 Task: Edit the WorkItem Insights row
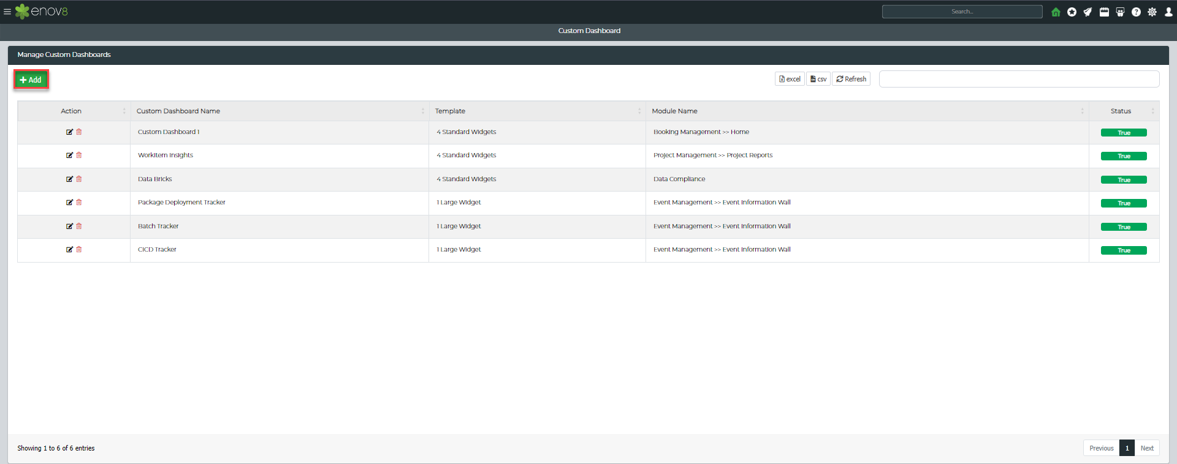coord(69,155)
